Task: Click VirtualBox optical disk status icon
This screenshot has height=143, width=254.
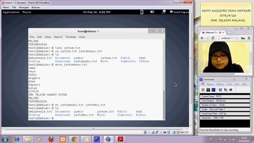Action: tap(149, 132)
